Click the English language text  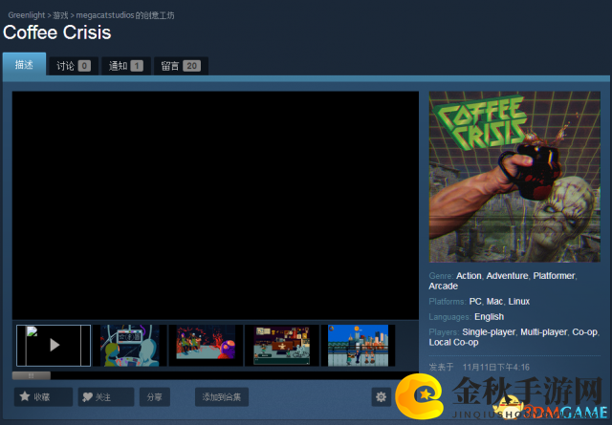point(489,317)
